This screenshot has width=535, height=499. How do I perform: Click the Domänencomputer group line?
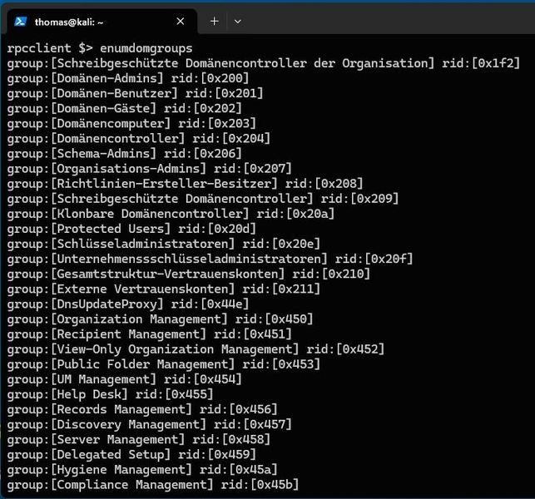(131, 123)
